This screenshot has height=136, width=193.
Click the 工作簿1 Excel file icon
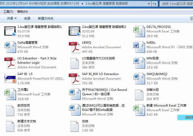10,94
